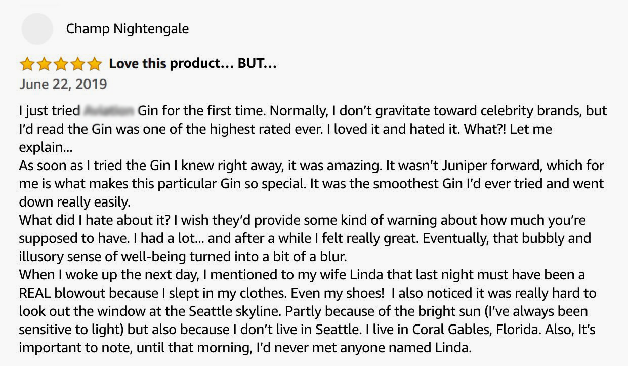Viewport: 628px width, 366px height.
Task: Click the review date June 22, 2019
Action: pyautogui.click(x=63, y=84)
